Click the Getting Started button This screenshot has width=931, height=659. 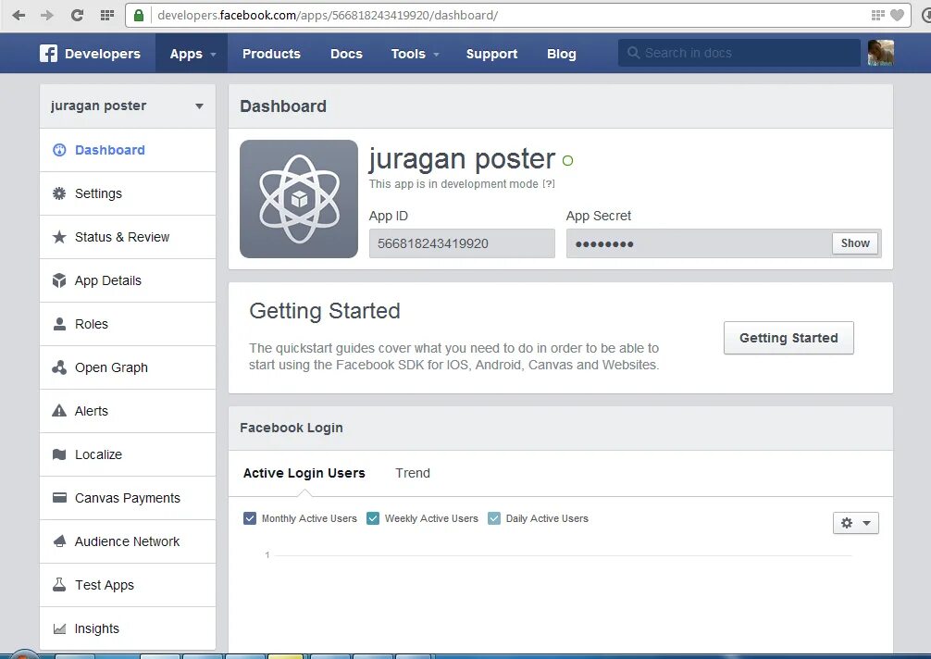click(788, 338)
